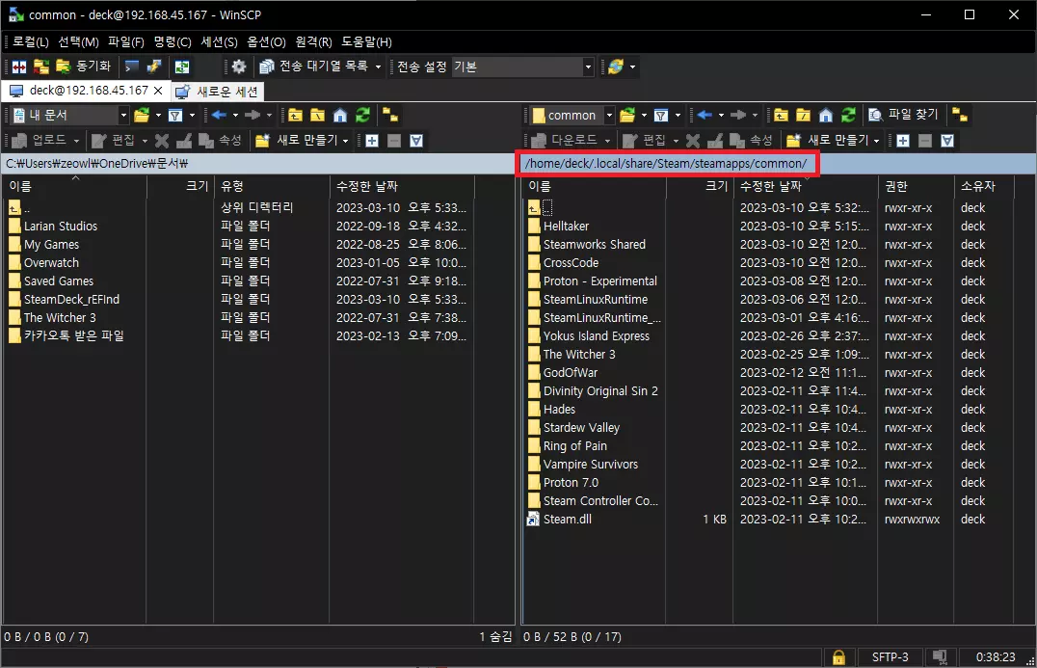The height and width of the screenshot is (668, 1037).
Task: Toggle remote directory tree icon
Action: click(960, 116)
